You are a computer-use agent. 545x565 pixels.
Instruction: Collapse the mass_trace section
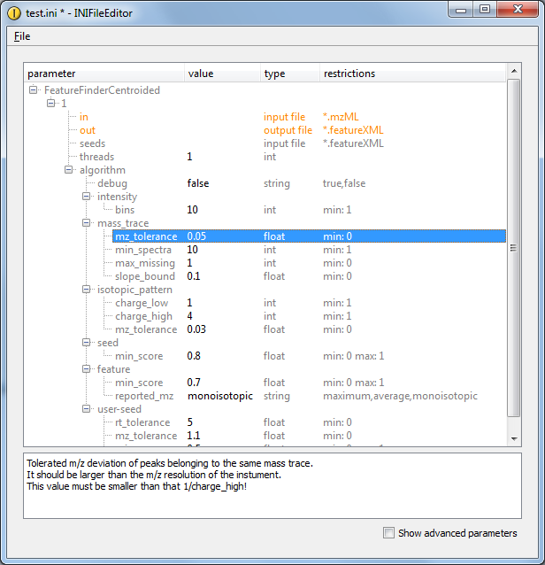(x=87, y=223)
